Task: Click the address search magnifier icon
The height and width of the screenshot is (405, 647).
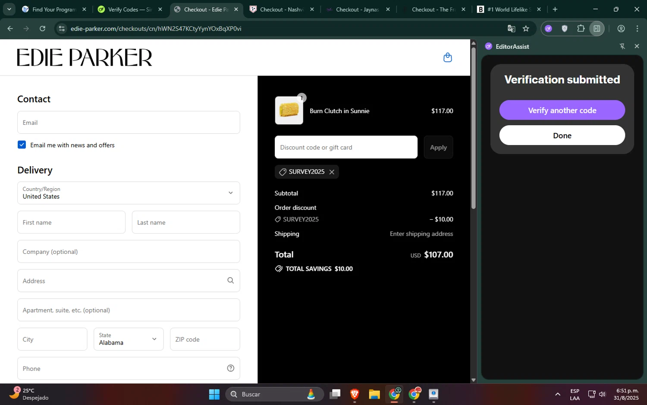Action: (231, 281)
